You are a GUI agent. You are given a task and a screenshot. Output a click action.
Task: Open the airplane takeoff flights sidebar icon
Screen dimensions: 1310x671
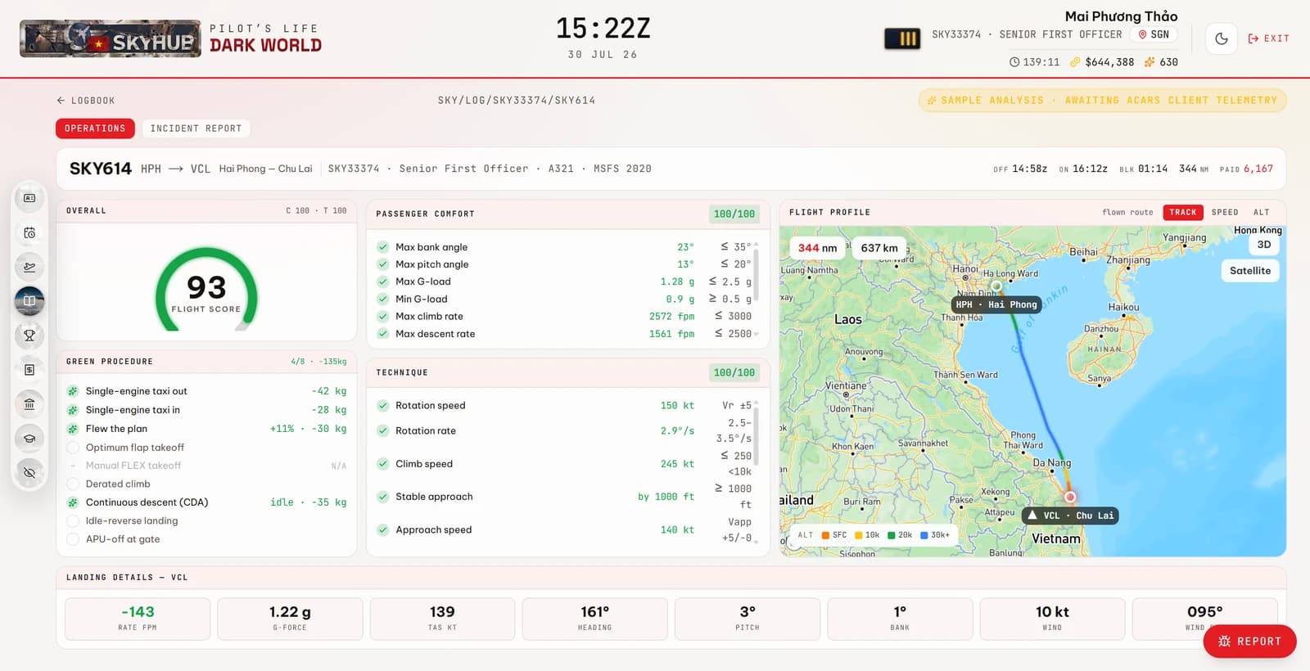point(29,267)
